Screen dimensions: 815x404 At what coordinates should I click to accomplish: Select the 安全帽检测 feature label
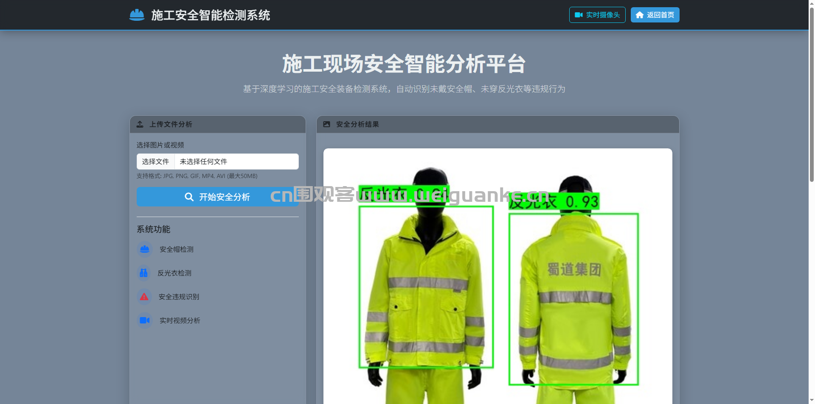click(177, 249)
